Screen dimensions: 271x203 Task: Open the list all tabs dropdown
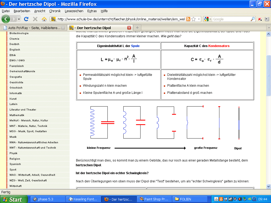269,28
